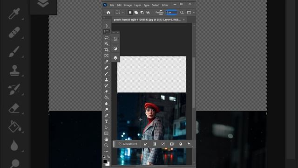The height and width of the screenshot is (168, 298).
Task: Select the Crop tool
Action: coord(106,50)
